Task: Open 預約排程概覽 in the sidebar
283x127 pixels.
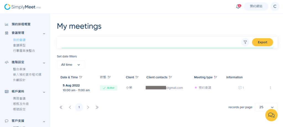Action: [x=21, y=24]
